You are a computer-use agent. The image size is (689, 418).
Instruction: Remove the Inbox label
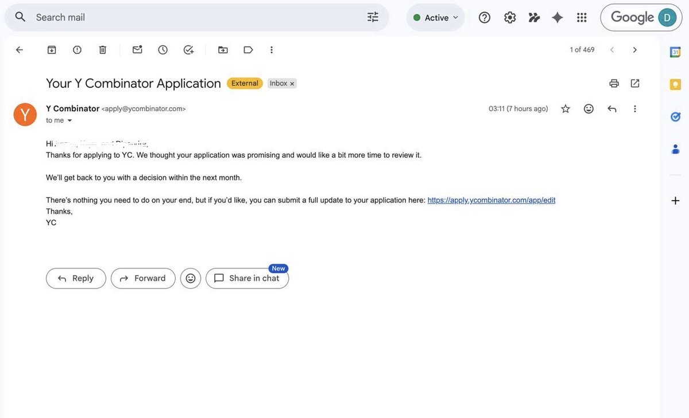(x=292, y=84)
